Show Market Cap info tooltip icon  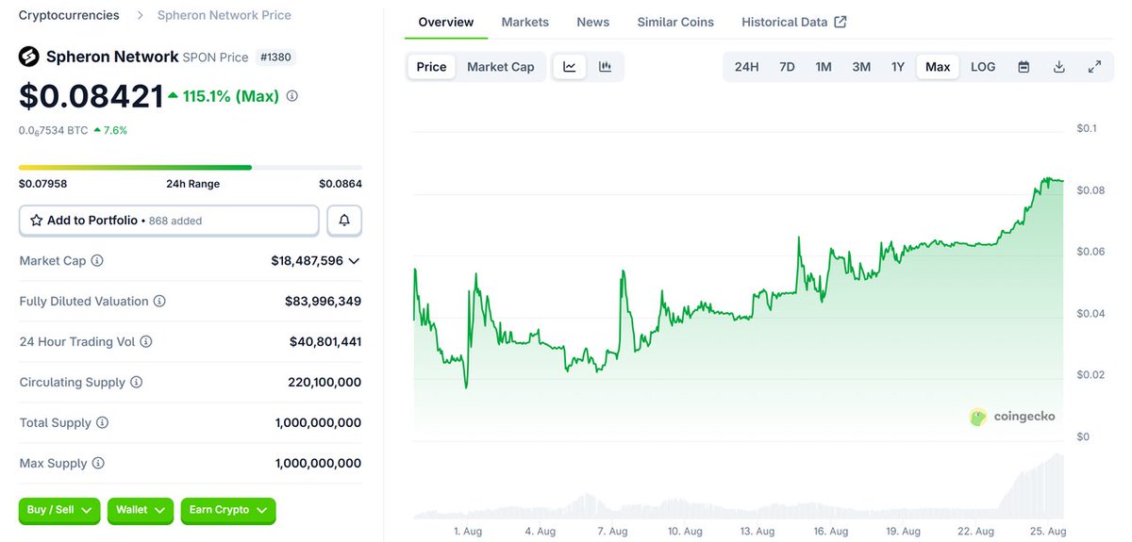[97, 261]
